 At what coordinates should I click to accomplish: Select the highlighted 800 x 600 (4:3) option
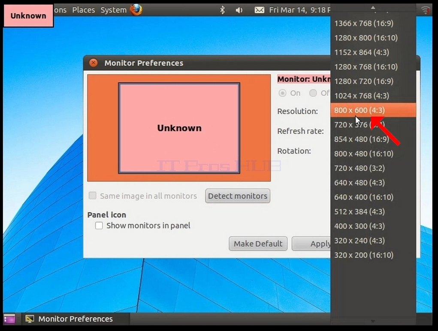(x=373, y=110)
